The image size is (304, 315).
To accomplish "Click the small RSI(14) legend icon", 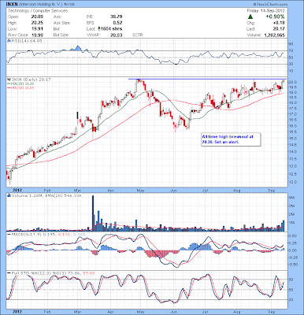I will tap(9, 41).
